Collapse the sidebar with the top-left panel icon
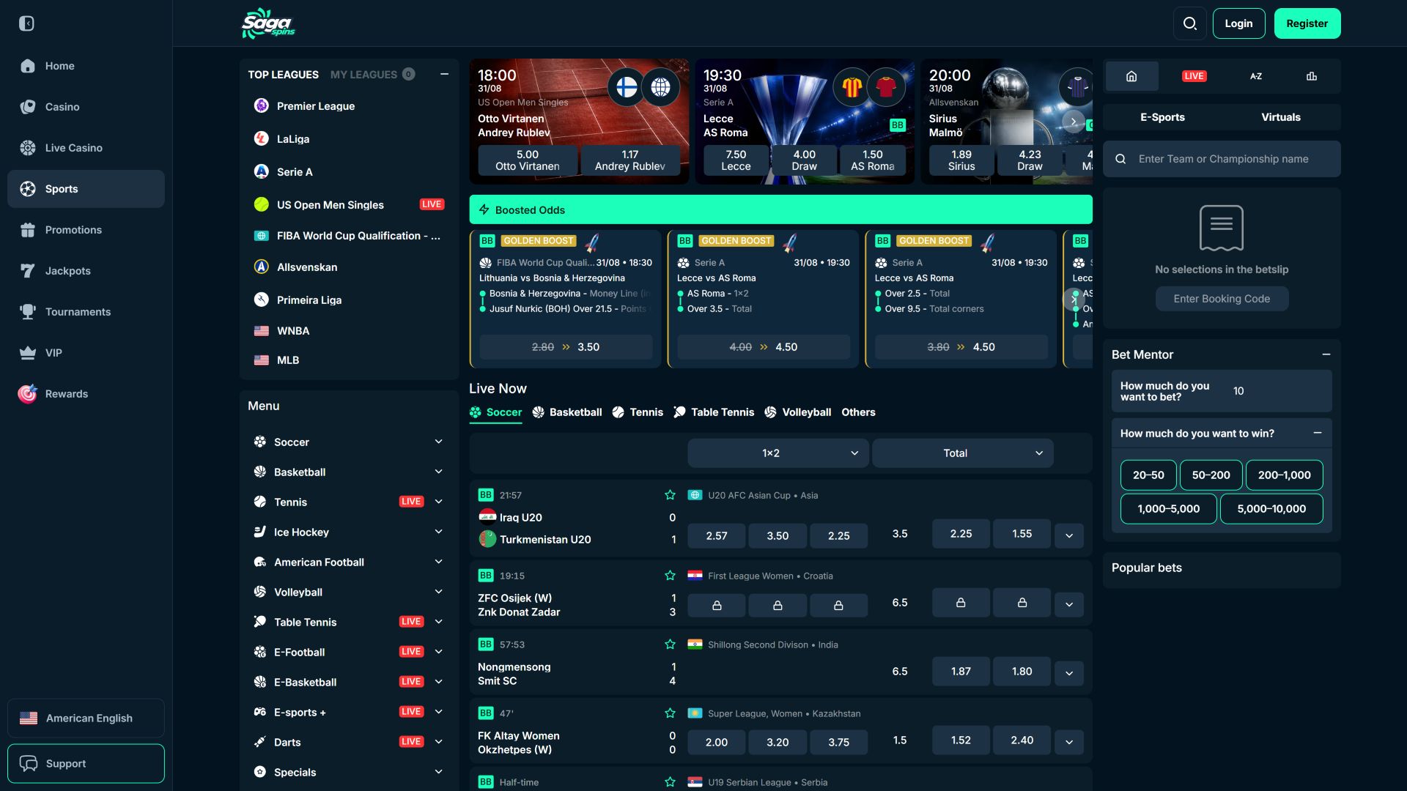The image size is (1407, 791). (x=26, y=23)
